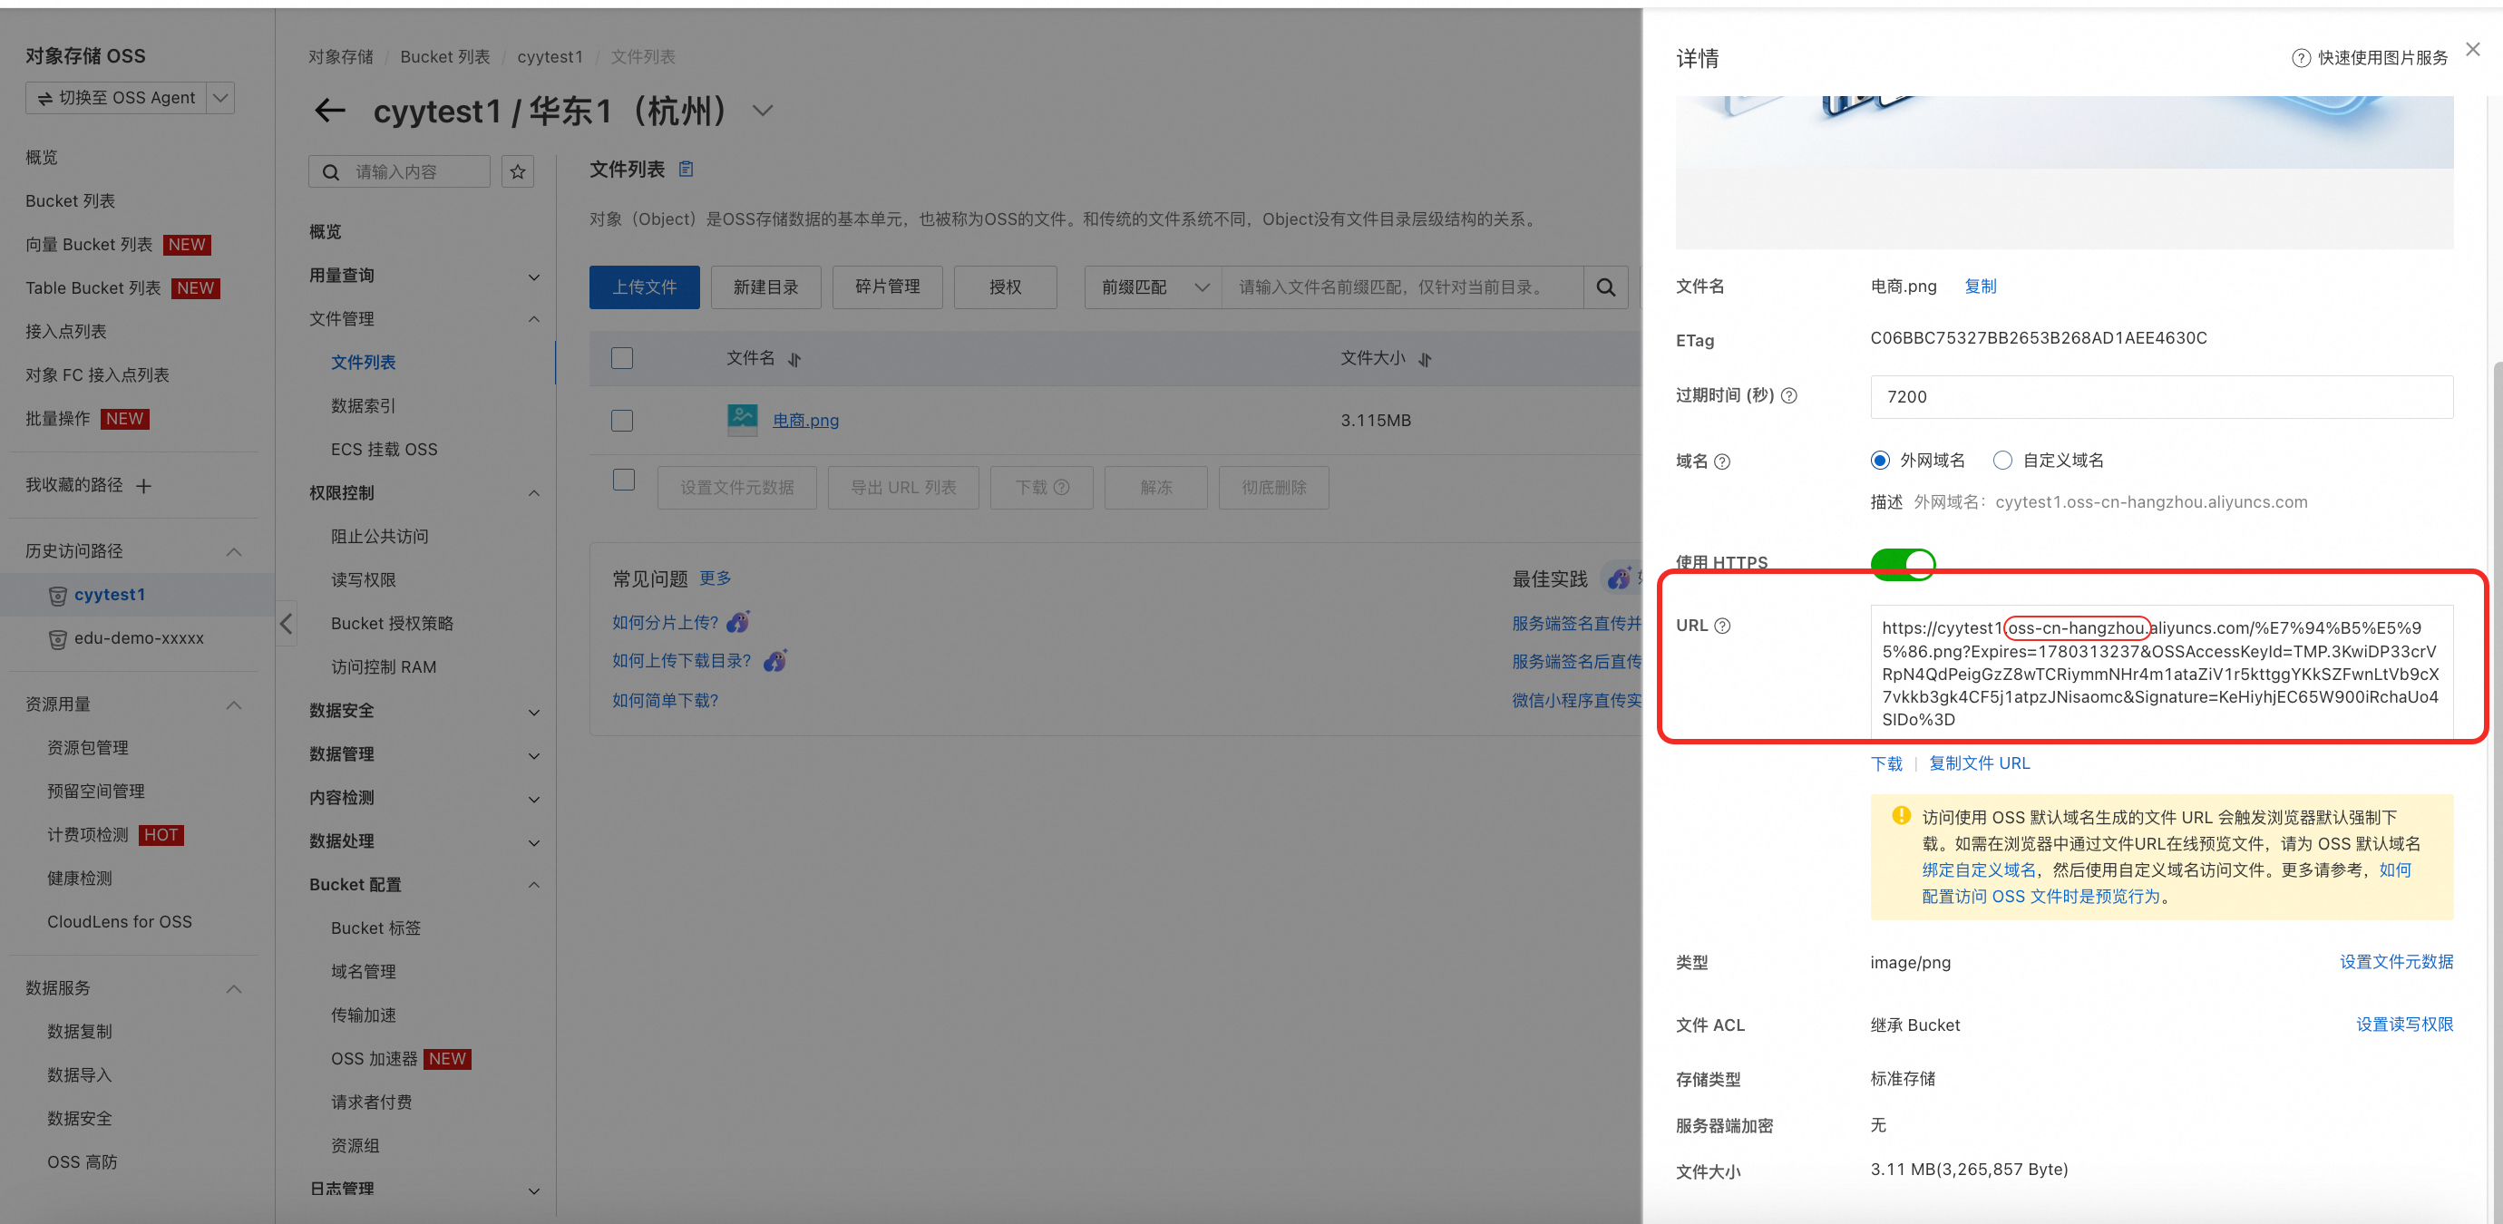Tick the checkbox beside 设置文件元数据 batch bar
This screenshot has width=2503, height=1224.
pos(624,480)
